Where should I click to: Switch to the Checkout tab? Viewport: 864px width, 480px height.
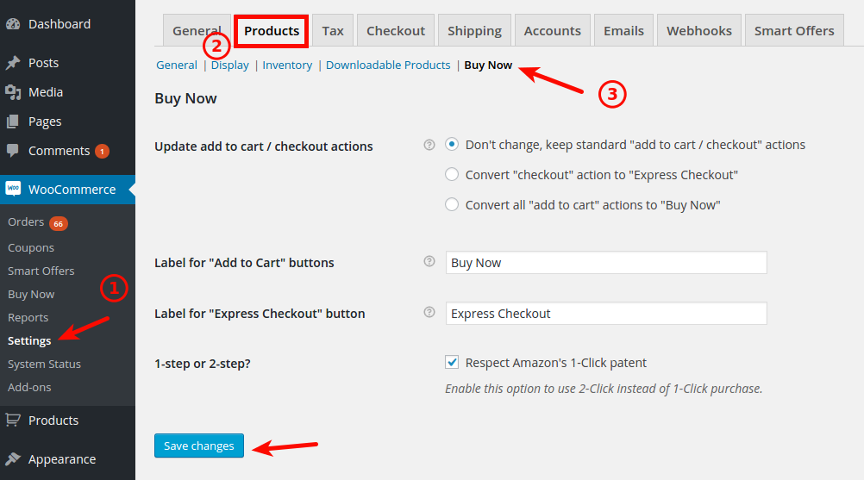396,31
